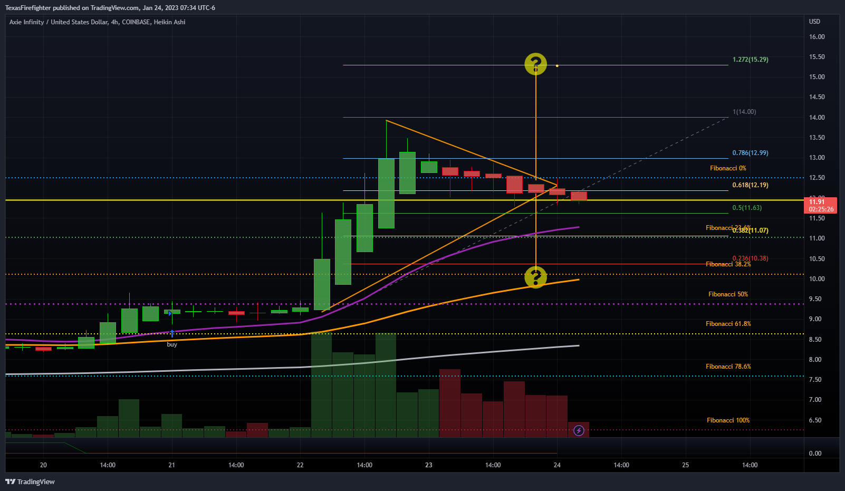This screenshot has width=845, height=491.
Task: Click date 20 on the time axis
Action: (43, 465)
